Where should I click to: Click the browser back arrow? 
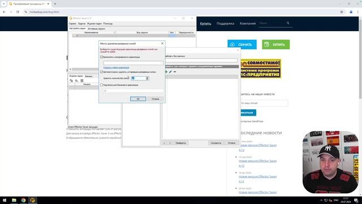(4, 12)
